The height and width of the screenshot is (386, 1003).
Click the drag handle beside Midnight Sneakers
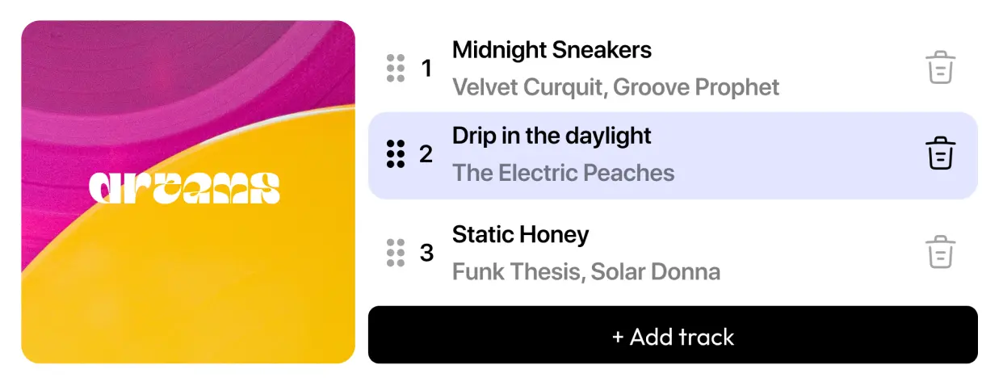pos(395,69)
